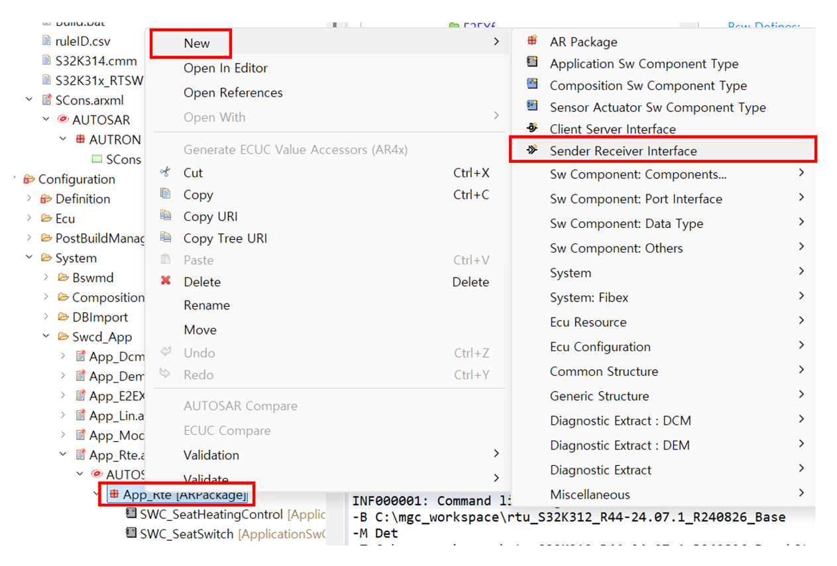Expand the Definition folder in tree

pyautogui.click(x=29, y=199)
